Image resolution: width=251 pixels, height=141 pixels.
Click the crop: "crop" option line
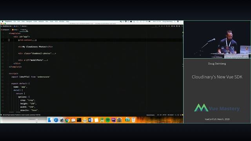tap(28, 100)
